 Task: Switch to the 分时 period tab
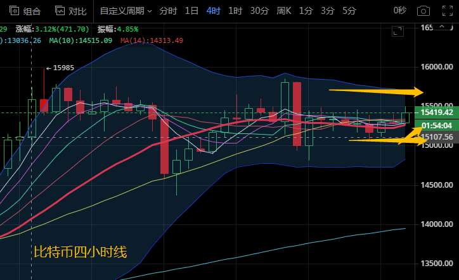tap(168, 11)
